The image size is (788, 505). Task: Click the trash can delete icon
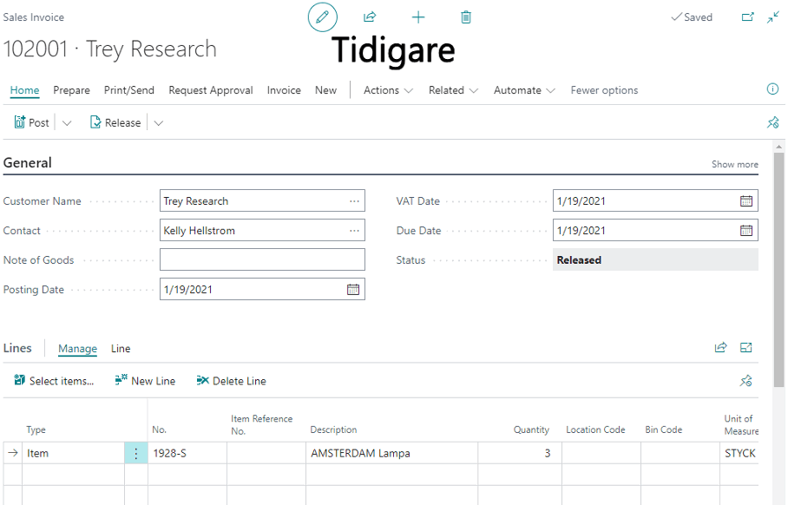coord(466,17)
